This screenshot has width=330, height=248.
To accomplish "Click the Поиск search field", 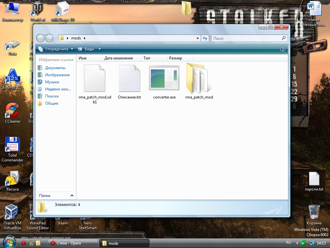I will point(247,38).
